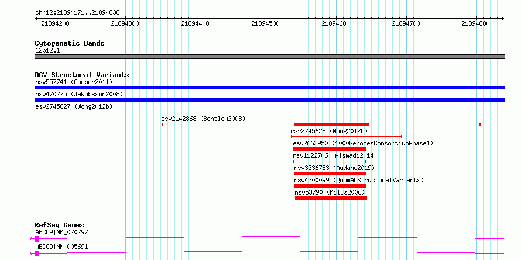This screenshot has height=260, width=521.
Task: Click the red bar under nsv53790
Action: [x=331, y=198]
